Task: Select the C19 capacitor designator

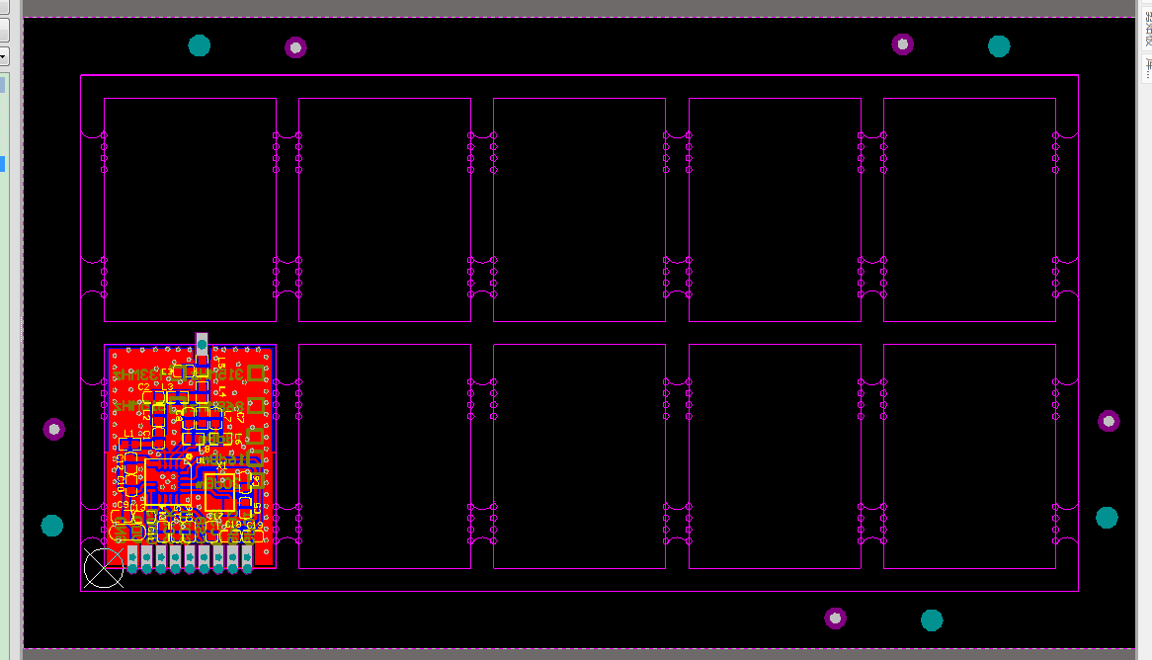Action: coord(254,525)
